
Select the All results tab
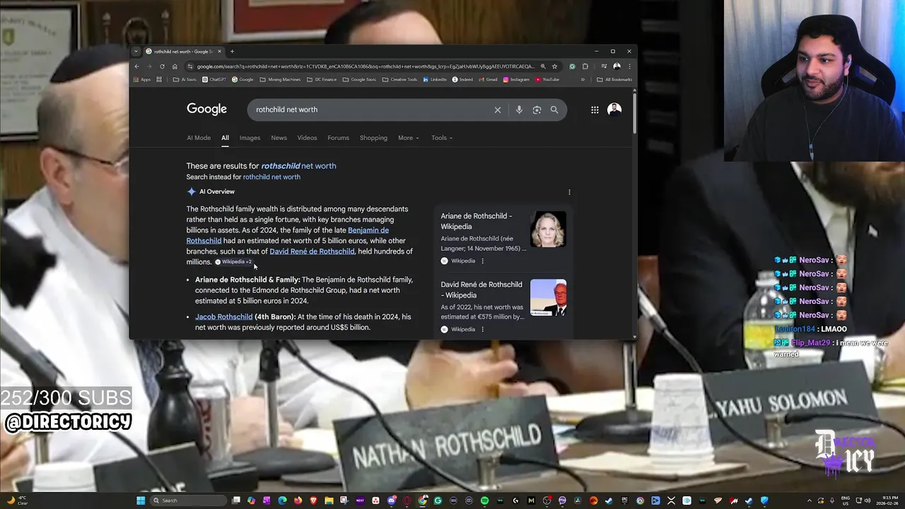pos(225,138)
